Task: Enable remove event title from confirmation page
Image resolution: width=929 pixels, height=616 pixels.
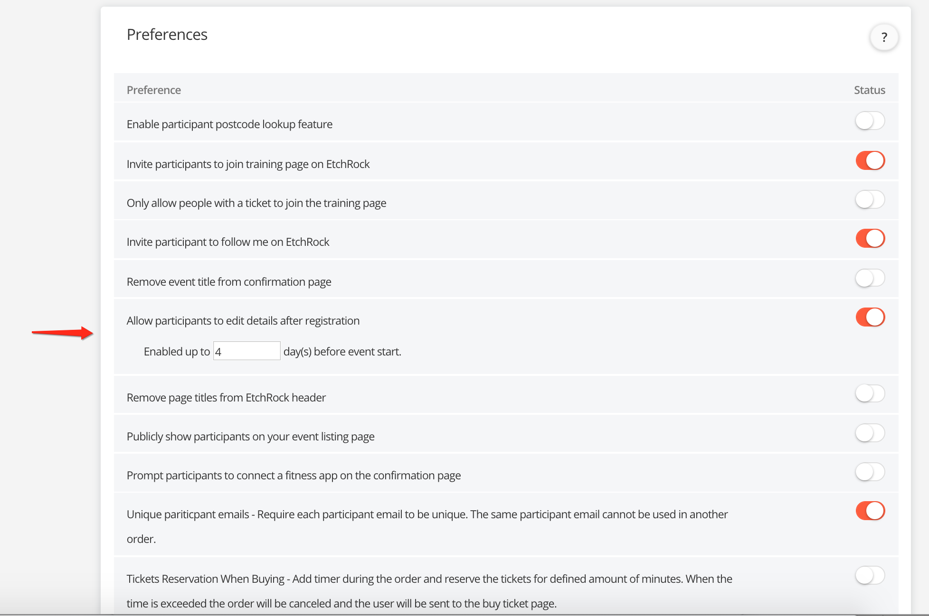Action: coord(870,278)
